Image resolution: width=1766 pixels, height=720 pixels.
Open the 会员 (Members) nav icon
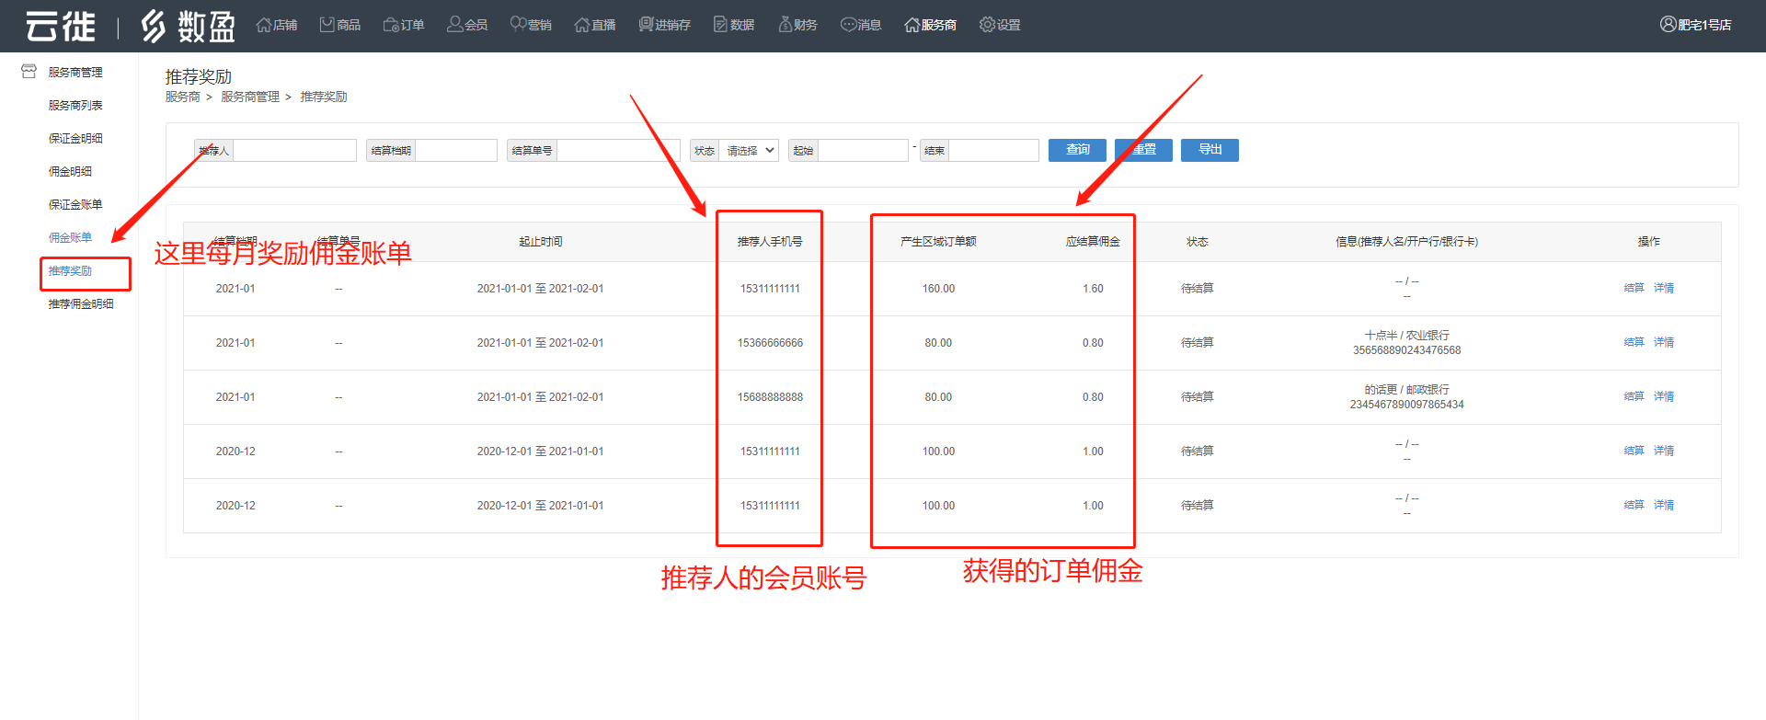454,25
